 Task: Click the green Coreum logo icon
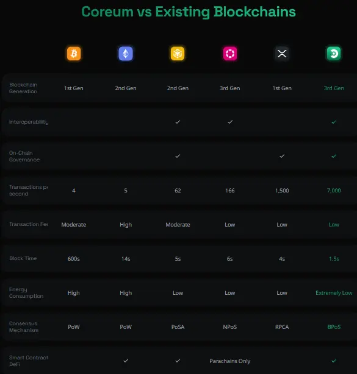[334, 54]
